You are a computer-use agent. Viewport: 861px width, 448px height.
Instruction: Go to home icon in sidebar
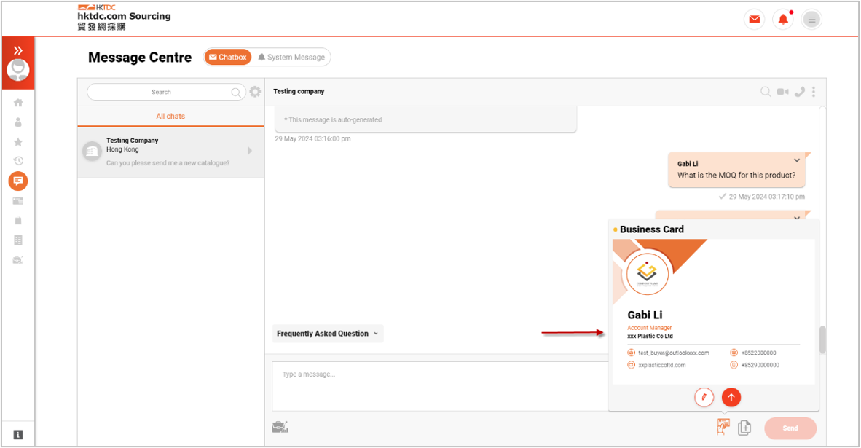(18, 103)
